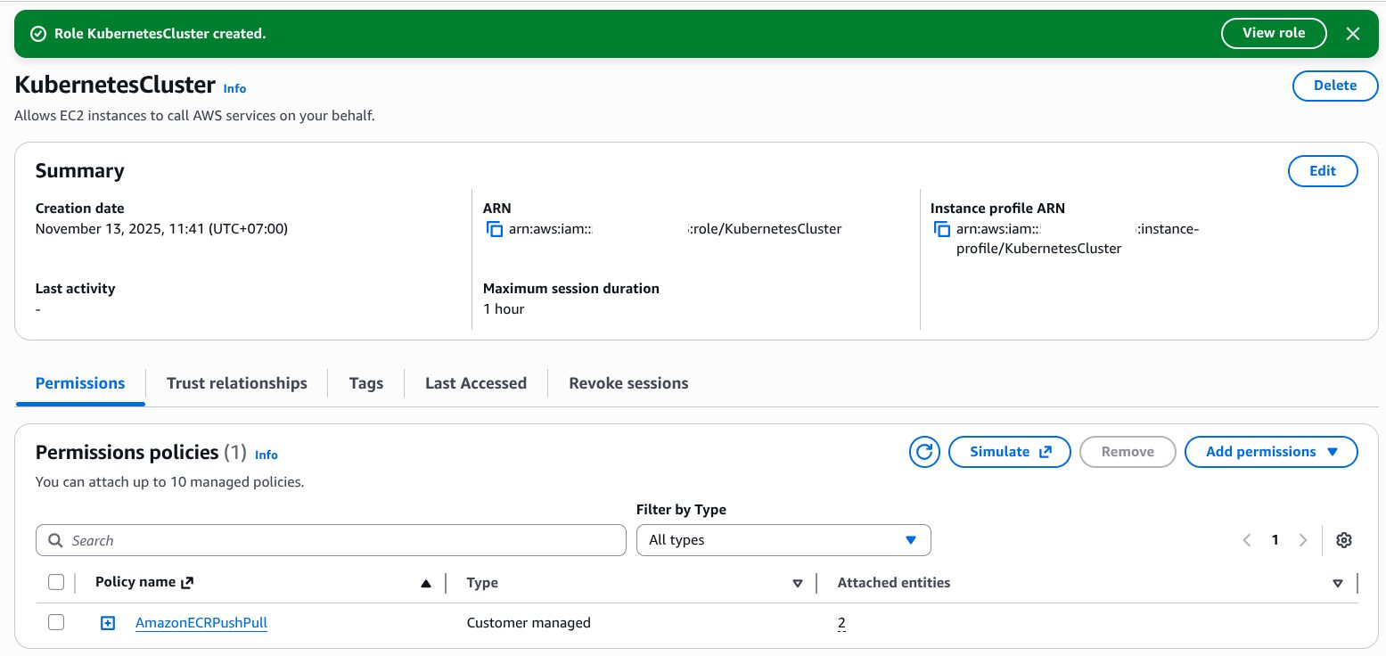This screenshot has width=1386, height=656.
Task: Select all policies header checkbox
Action: 56,582
